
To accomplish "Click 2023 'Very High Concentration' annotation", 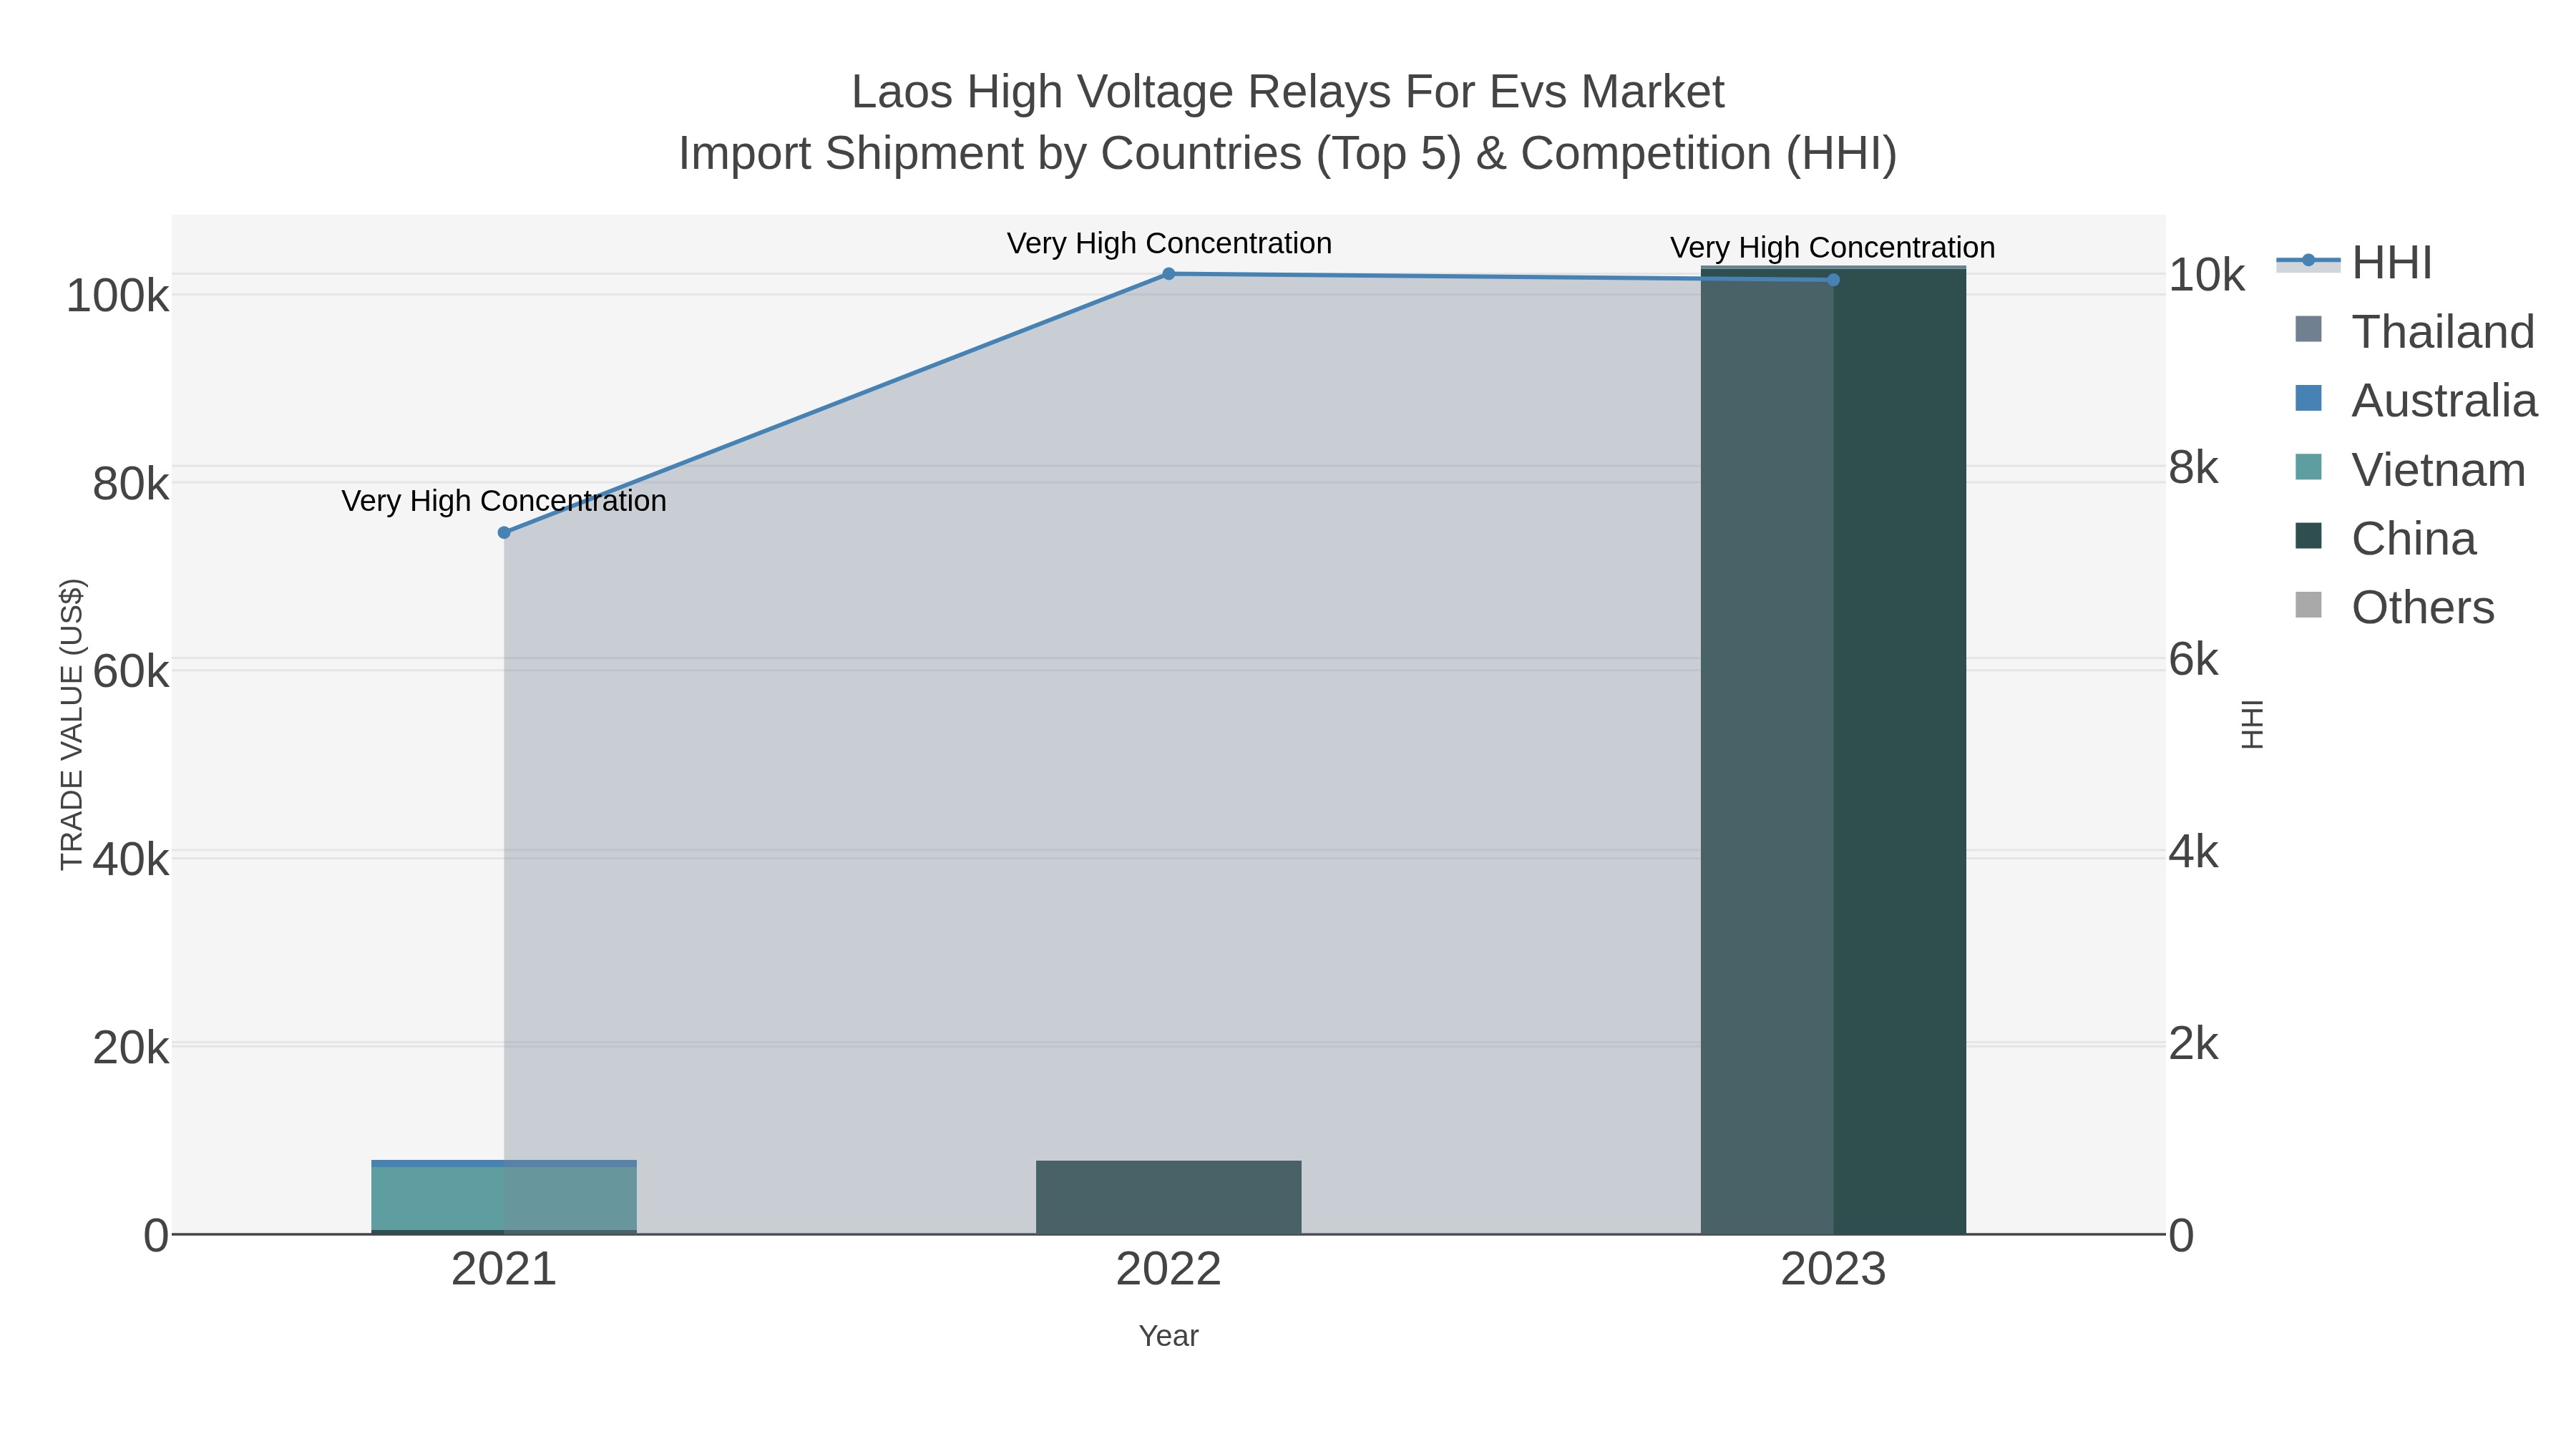I will click(1833, 247).
